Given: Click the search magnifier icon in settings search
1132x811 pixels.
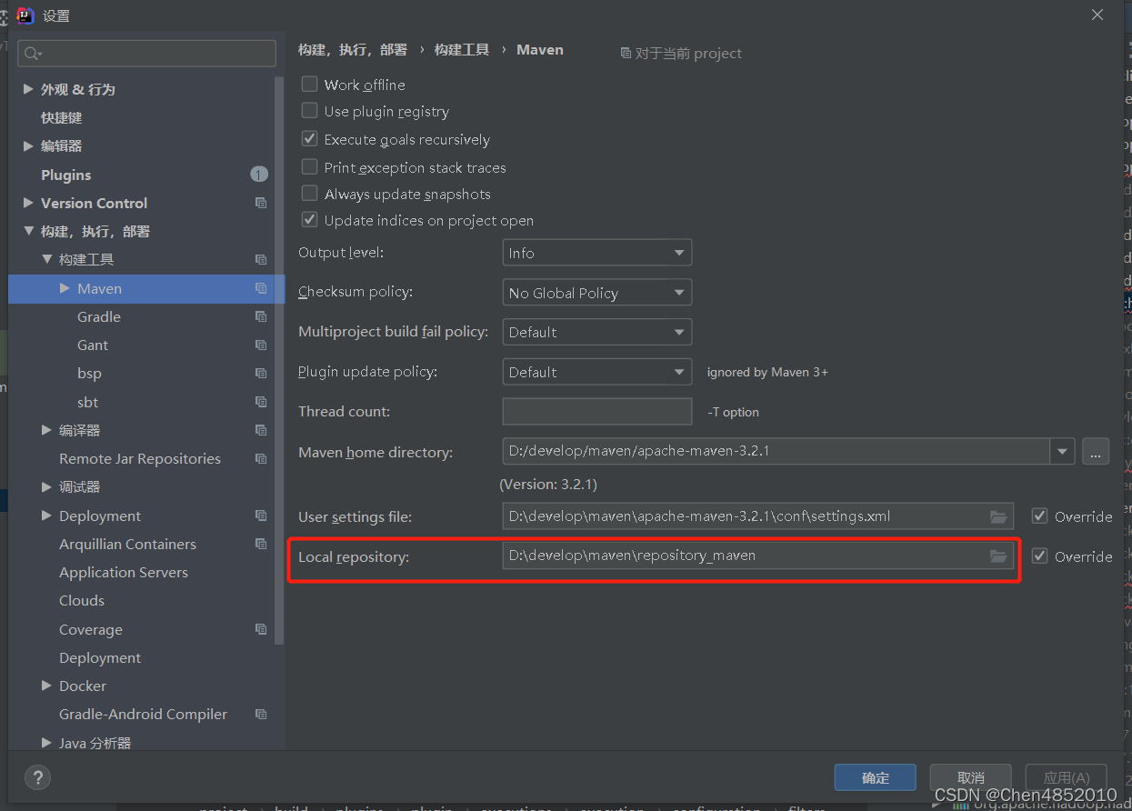Looking at the screenshot, I should click(x=33, y=54).
